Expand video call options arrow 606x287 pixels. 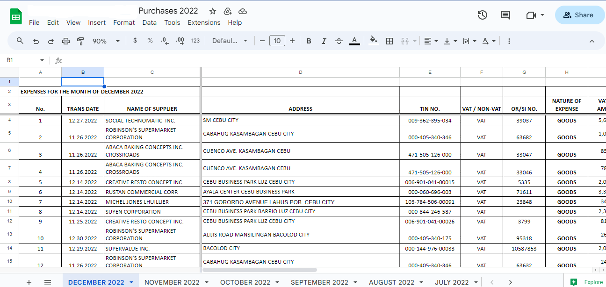[x=542, y=15]
